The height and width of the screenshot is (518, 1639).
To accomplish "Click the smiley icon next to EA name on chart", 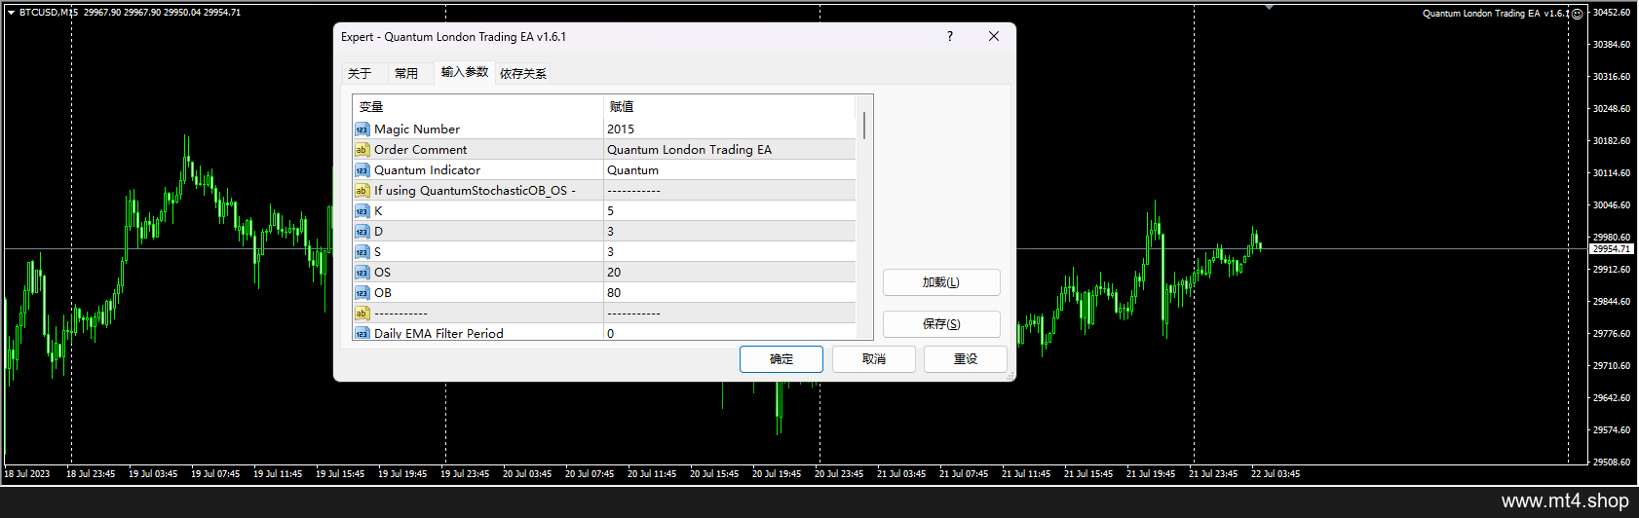I will [x=1578, y=14].
